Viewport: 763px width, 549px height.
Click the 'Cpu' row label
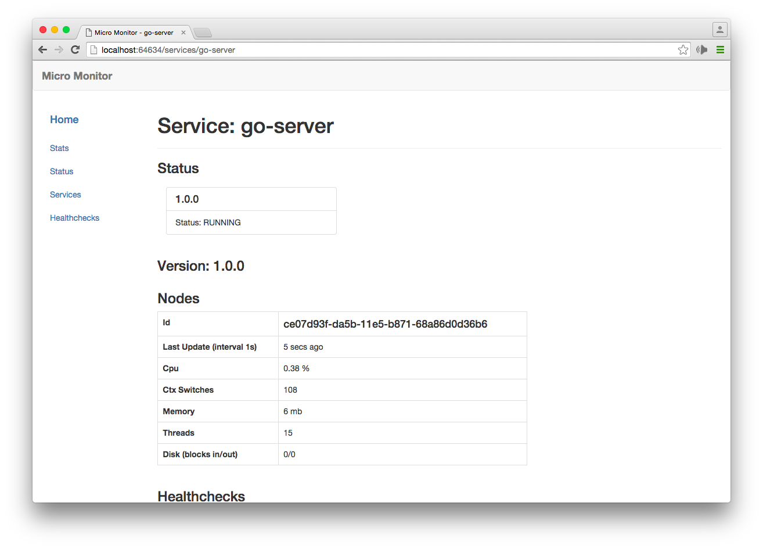point(171,368)
